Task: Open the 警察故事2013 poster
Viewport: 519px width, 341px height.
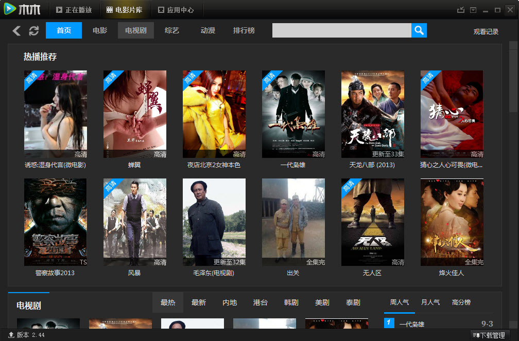Action: 56,222
